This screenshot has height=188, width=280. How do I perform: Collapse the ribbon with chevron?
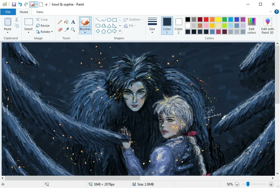271,12
